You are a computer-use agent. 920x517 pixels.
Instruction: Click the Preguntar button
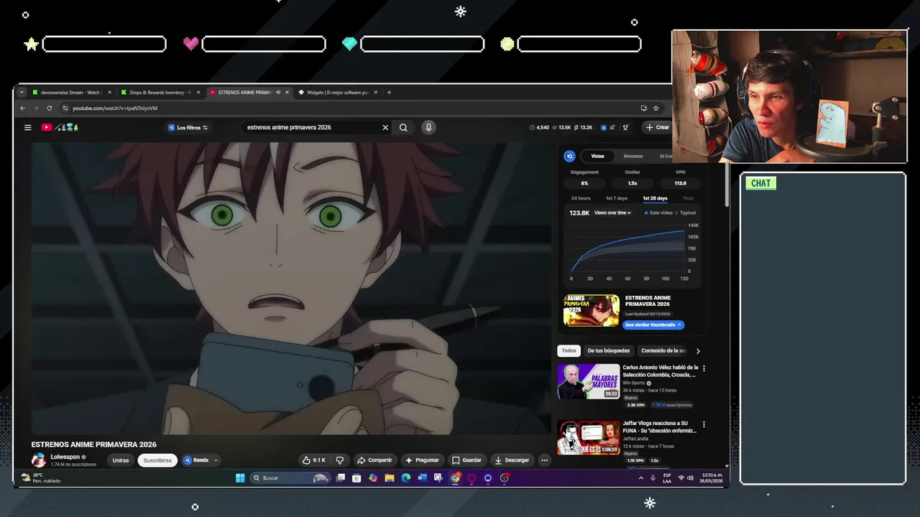[422, 460]
